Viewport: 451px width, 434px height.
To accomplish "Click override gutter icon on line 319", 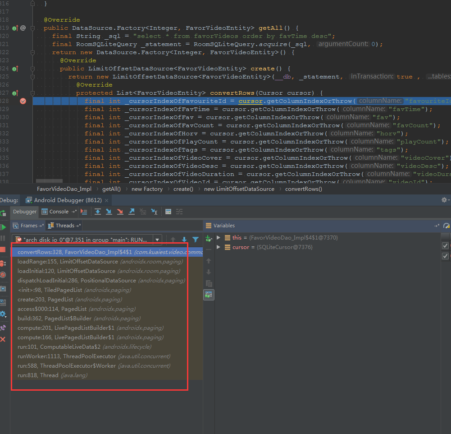I will (15, 28).
